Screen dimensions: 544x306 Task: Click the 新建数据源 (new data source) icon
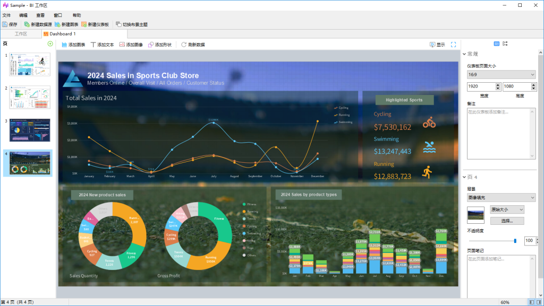coord(27,24)
